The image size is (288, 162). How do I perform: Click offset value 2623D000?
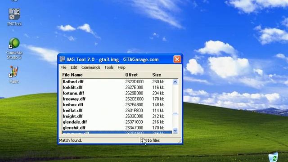(x=134, y=81)
